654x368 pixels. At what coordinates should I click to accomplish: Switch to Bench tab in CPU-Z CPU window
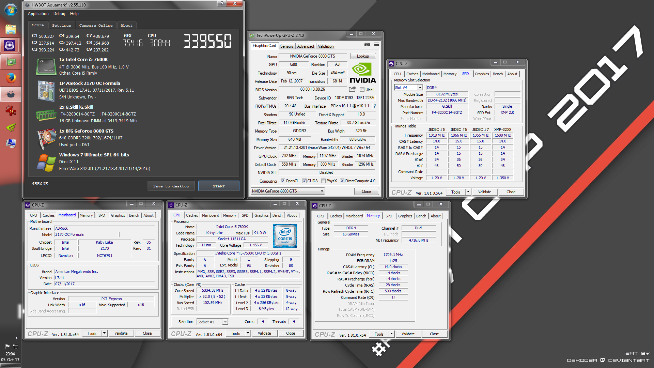tap(277, 215)
